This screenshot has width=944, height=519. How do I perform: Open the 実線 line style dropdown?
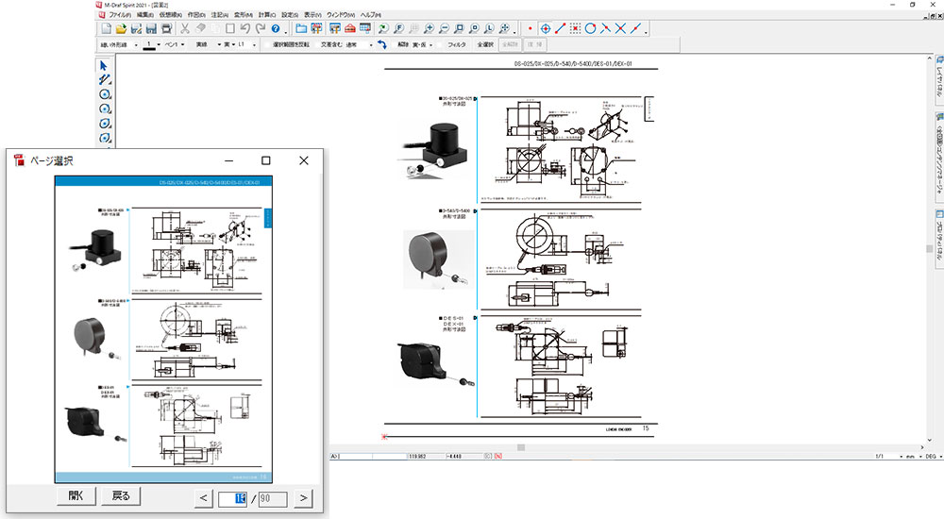point(220,44)
